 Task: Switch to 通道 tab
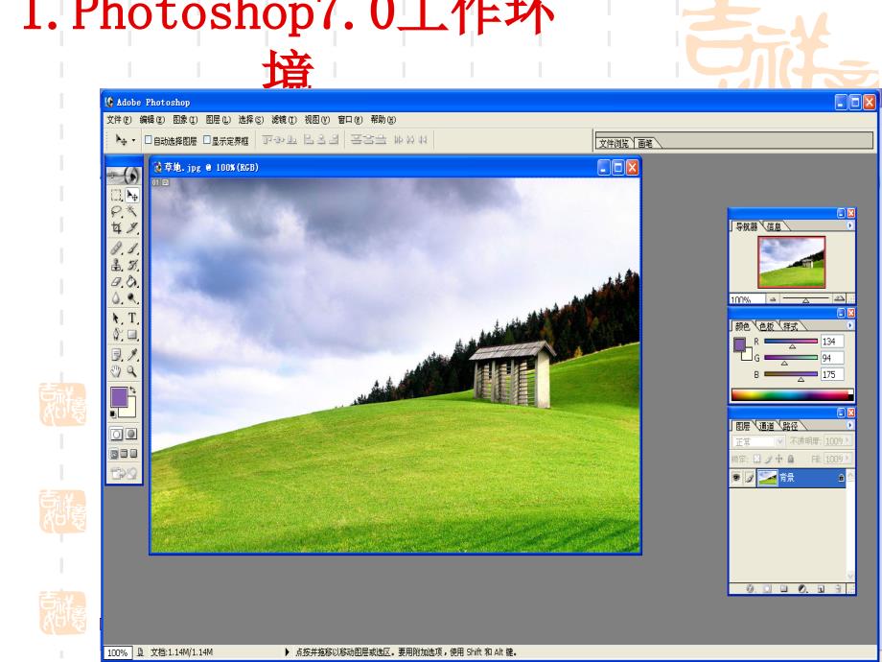coord(767,426)
